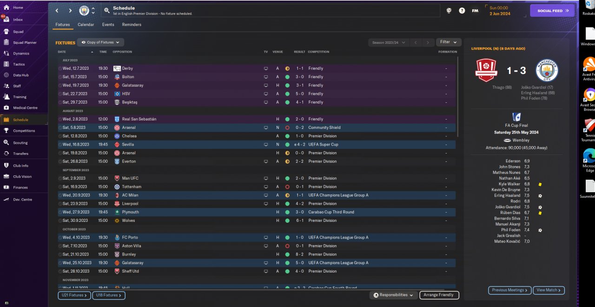Click the help question mark icon
This screenshot has height=307, width=595.
coord(462,11)
